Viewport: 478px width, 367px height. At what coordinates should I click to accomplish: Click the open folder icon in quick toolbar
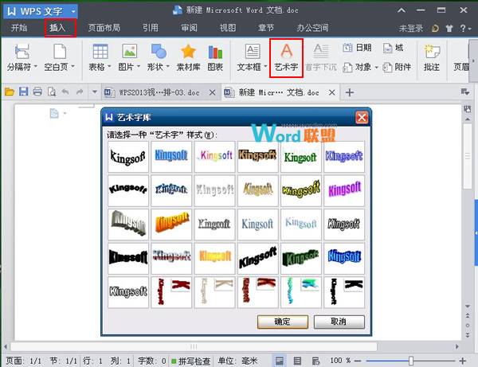click(10, 92)
